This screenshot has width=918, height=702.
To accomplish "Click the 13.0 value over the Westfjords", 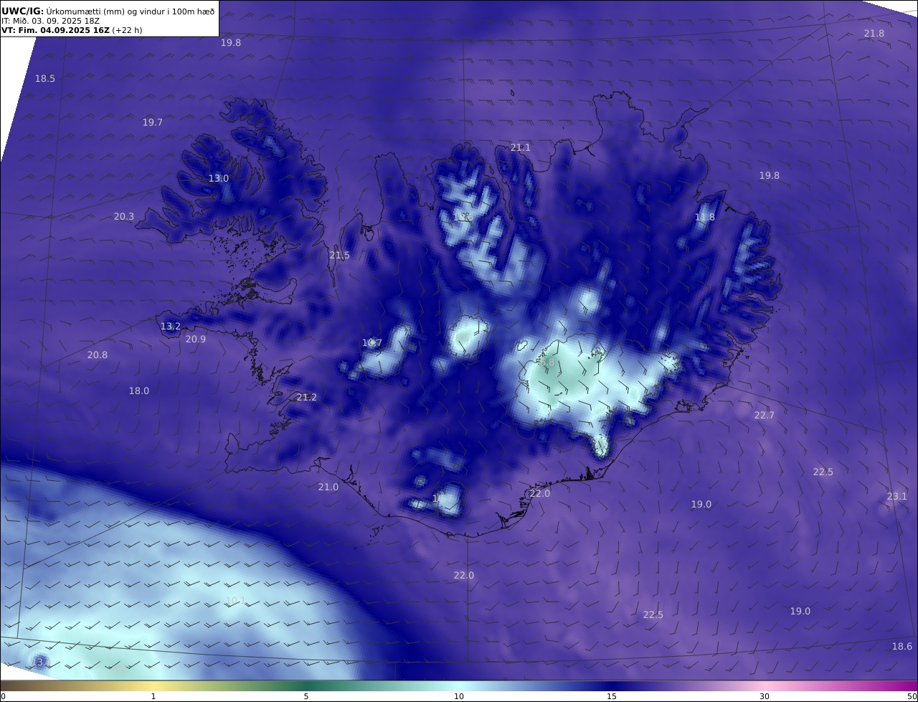I will click(x=219, y=179).
